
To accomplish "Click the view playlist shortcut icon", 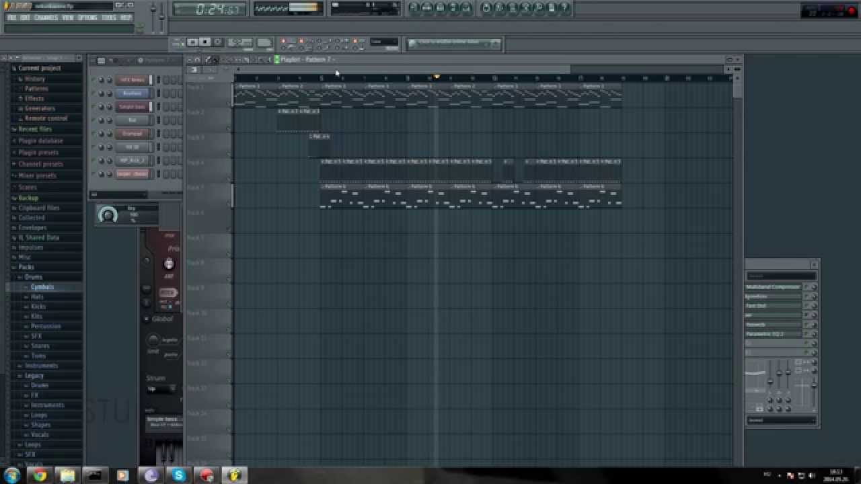I will point(414,8).
